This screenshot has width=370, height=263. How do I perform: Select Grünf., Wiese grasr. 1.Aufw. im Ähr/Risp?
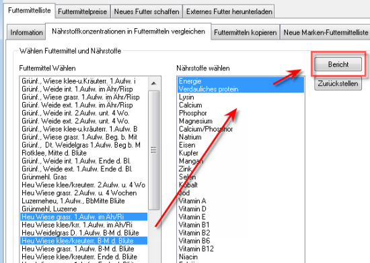pyautogui.click(x=84, y=97)
